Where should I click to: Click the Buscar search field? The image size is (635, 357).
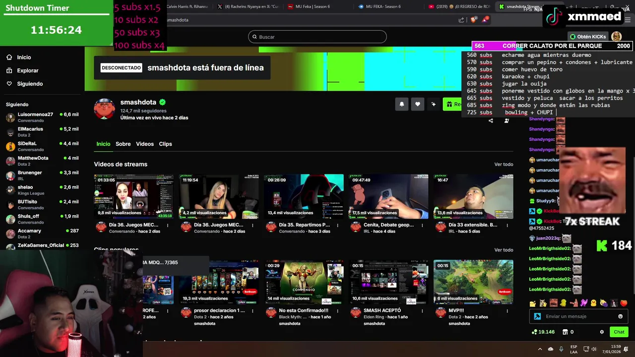click(x=317, y=37)
